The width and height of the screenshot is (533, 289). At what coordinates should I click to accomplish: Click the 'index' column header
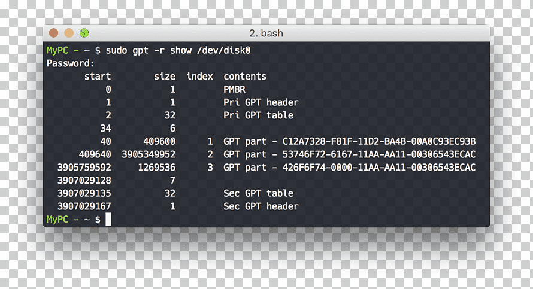click(x=200, y=77)
